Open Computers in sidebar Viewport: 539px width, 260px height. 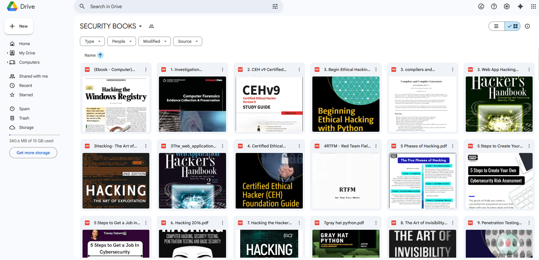pos(29,62)
